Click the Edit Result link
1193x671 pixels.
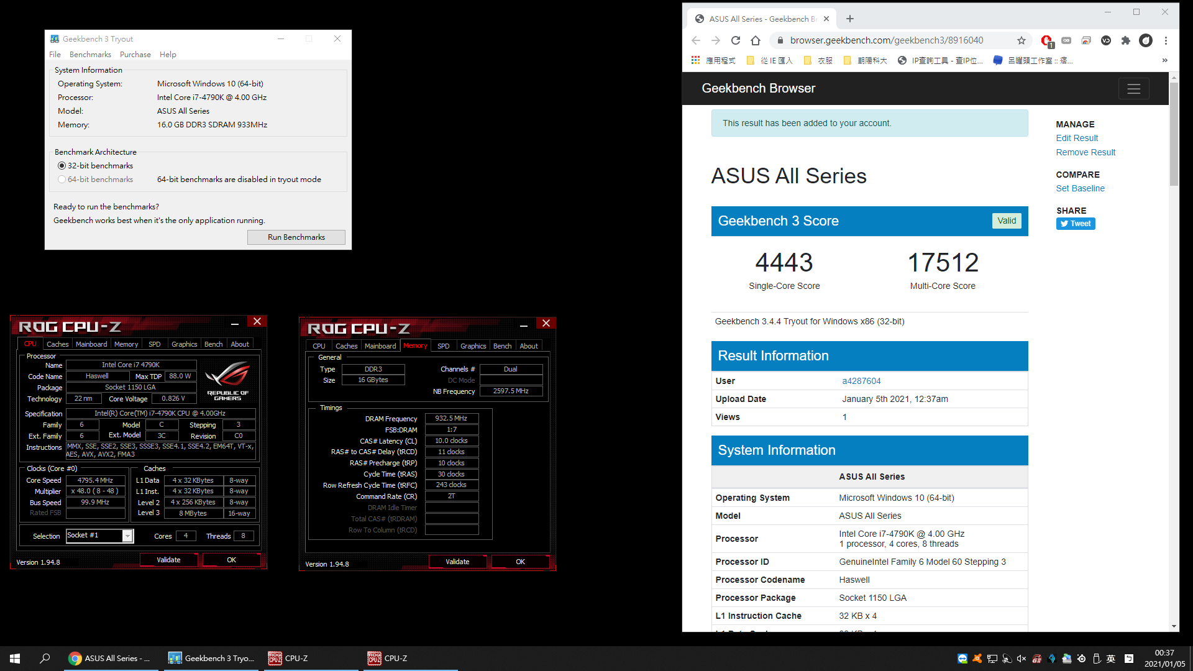(1077, 138)
